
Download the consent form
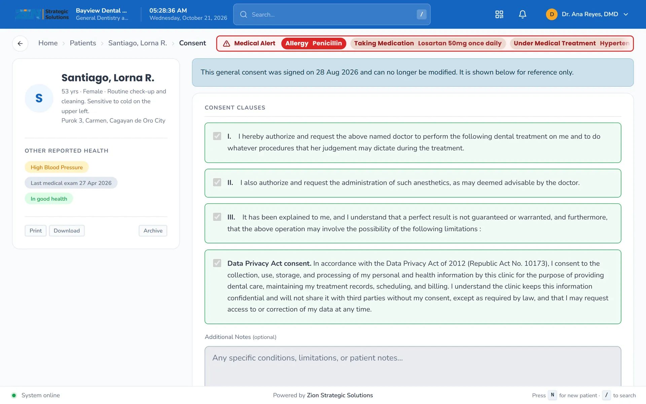click(67, 231)
